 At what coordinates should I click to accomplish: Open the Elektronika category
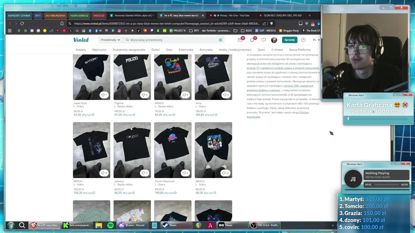(x=186, y=50)
